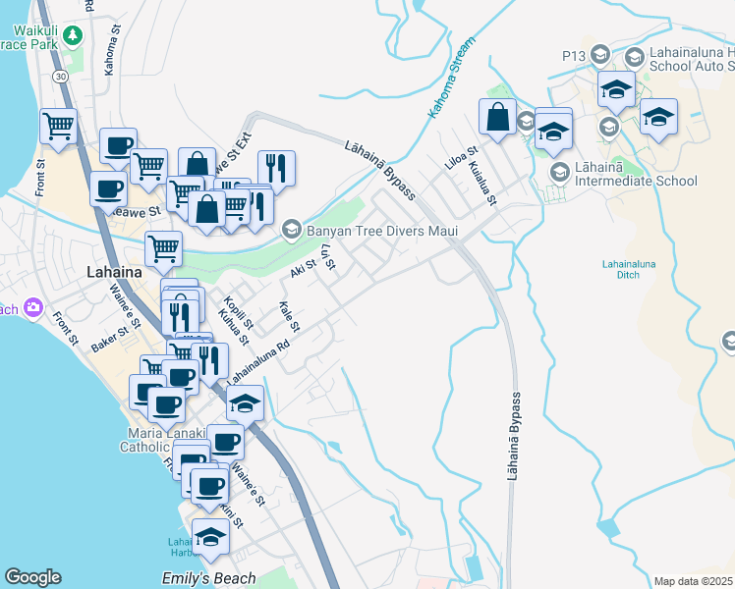Select the Keawe St street label
Screen dimensions: 735x589
tap(135, 212)
